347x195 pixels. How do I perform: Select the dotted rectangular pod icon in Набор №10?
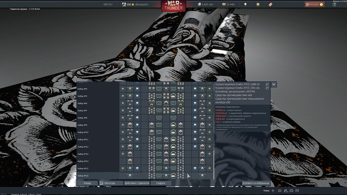pyautogui.click(x=159, y=132)
